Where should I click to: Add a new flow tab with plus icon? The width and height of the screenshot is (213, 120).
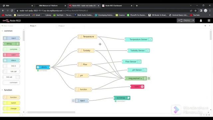coord(205,26)
